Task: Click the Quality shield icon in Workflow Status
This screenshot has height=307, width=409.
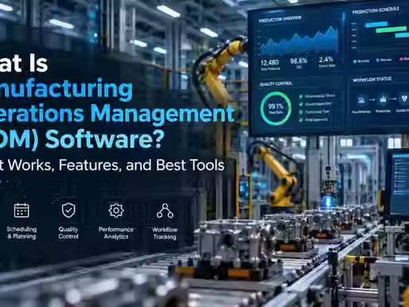Action: (x=404, y=99)
